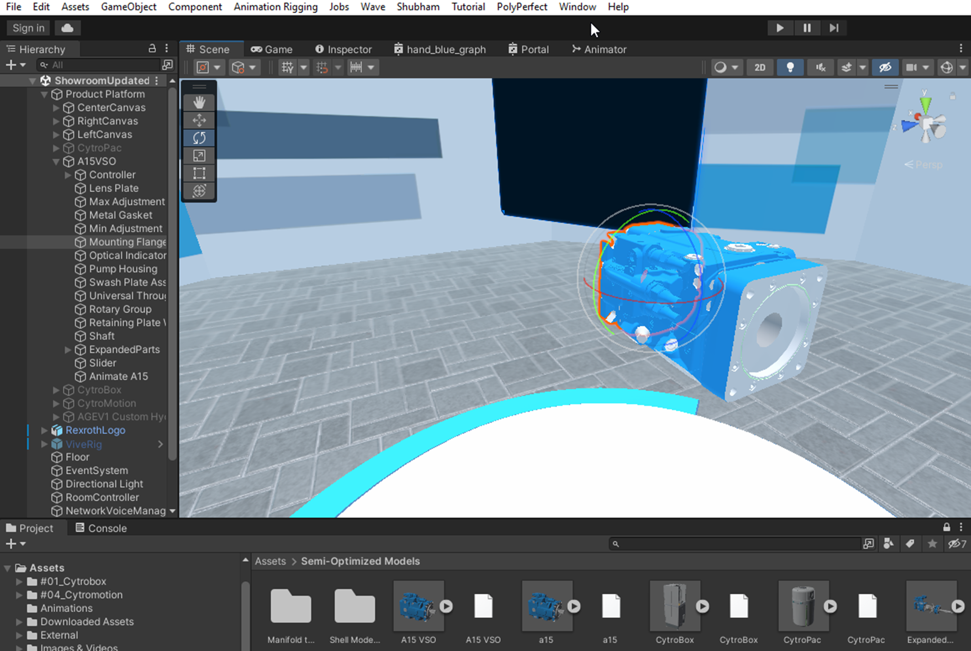Toggle scene audio mute
The image size is (971, 651).
pyautogui.click(x=820, y=67)
